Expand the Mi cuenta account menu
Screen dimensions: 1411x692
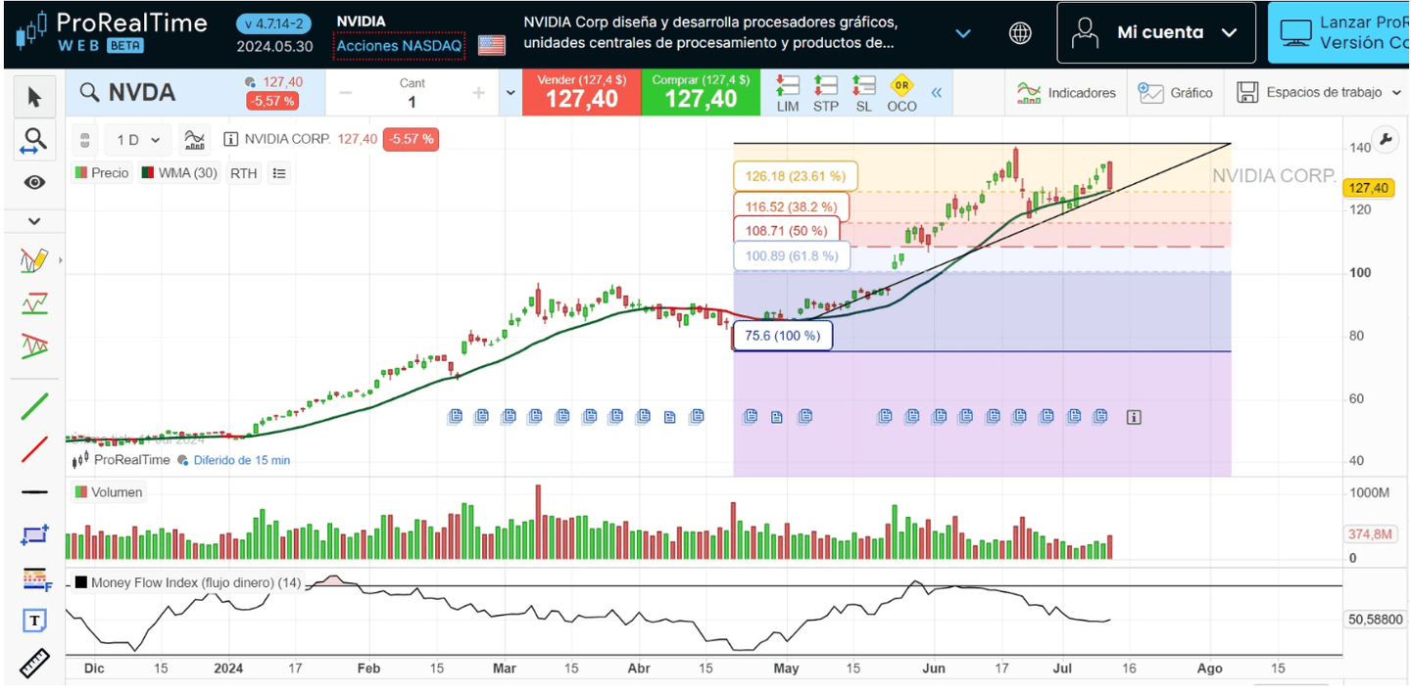[x=1156, y=32]
